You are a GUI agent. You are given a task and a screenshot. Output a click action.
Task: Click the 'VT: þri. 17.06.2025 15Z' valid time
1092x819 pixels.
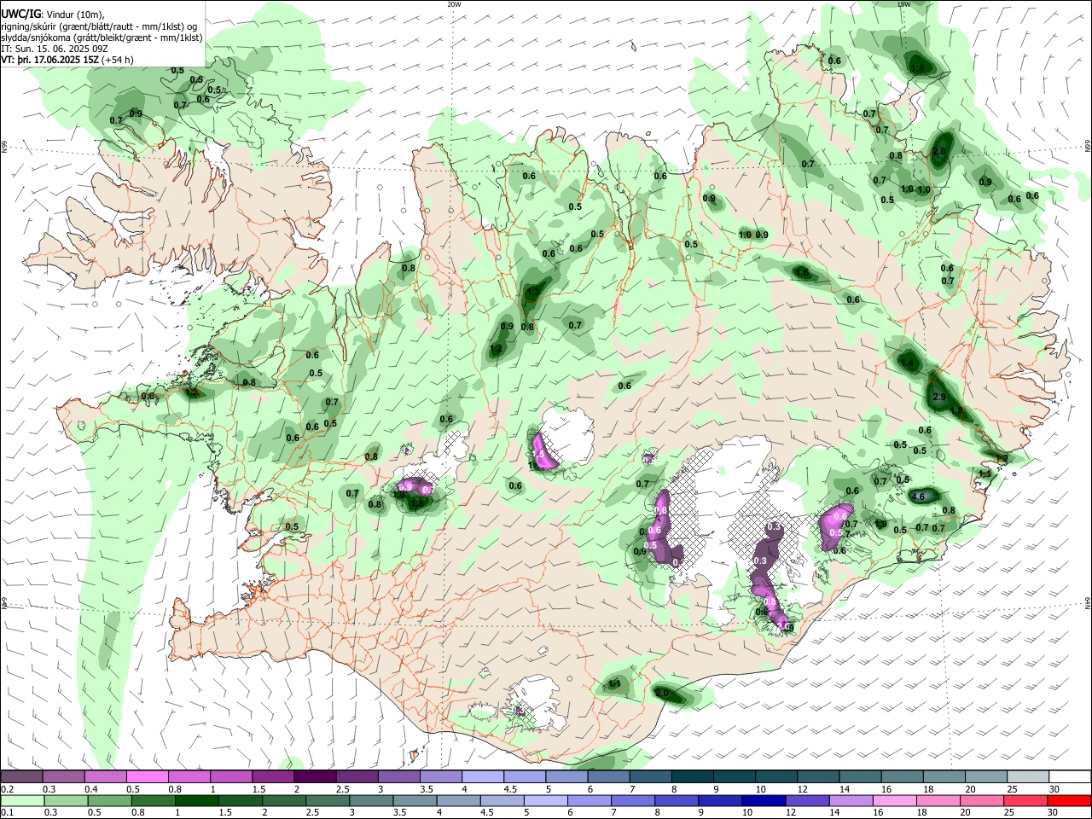coord(49,60)
